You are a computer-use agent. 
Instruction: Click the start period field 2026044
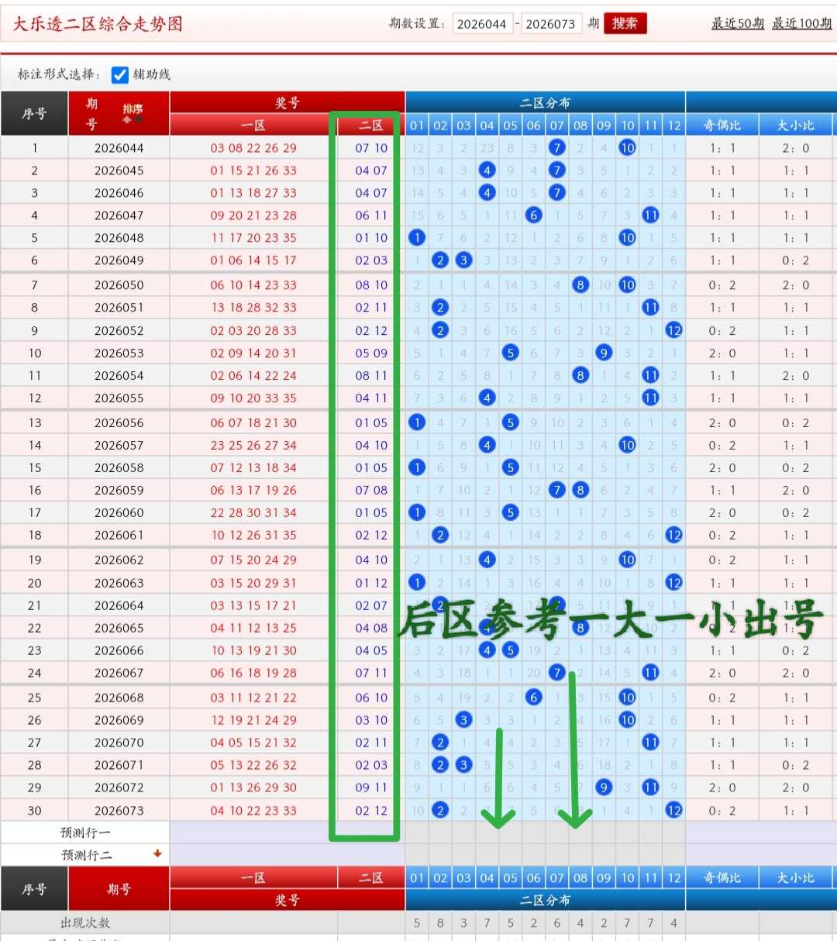[481, 24]
